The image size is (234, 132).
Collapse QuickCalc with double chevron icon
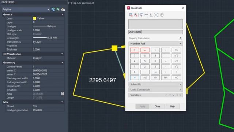click(x=180, y=38)
